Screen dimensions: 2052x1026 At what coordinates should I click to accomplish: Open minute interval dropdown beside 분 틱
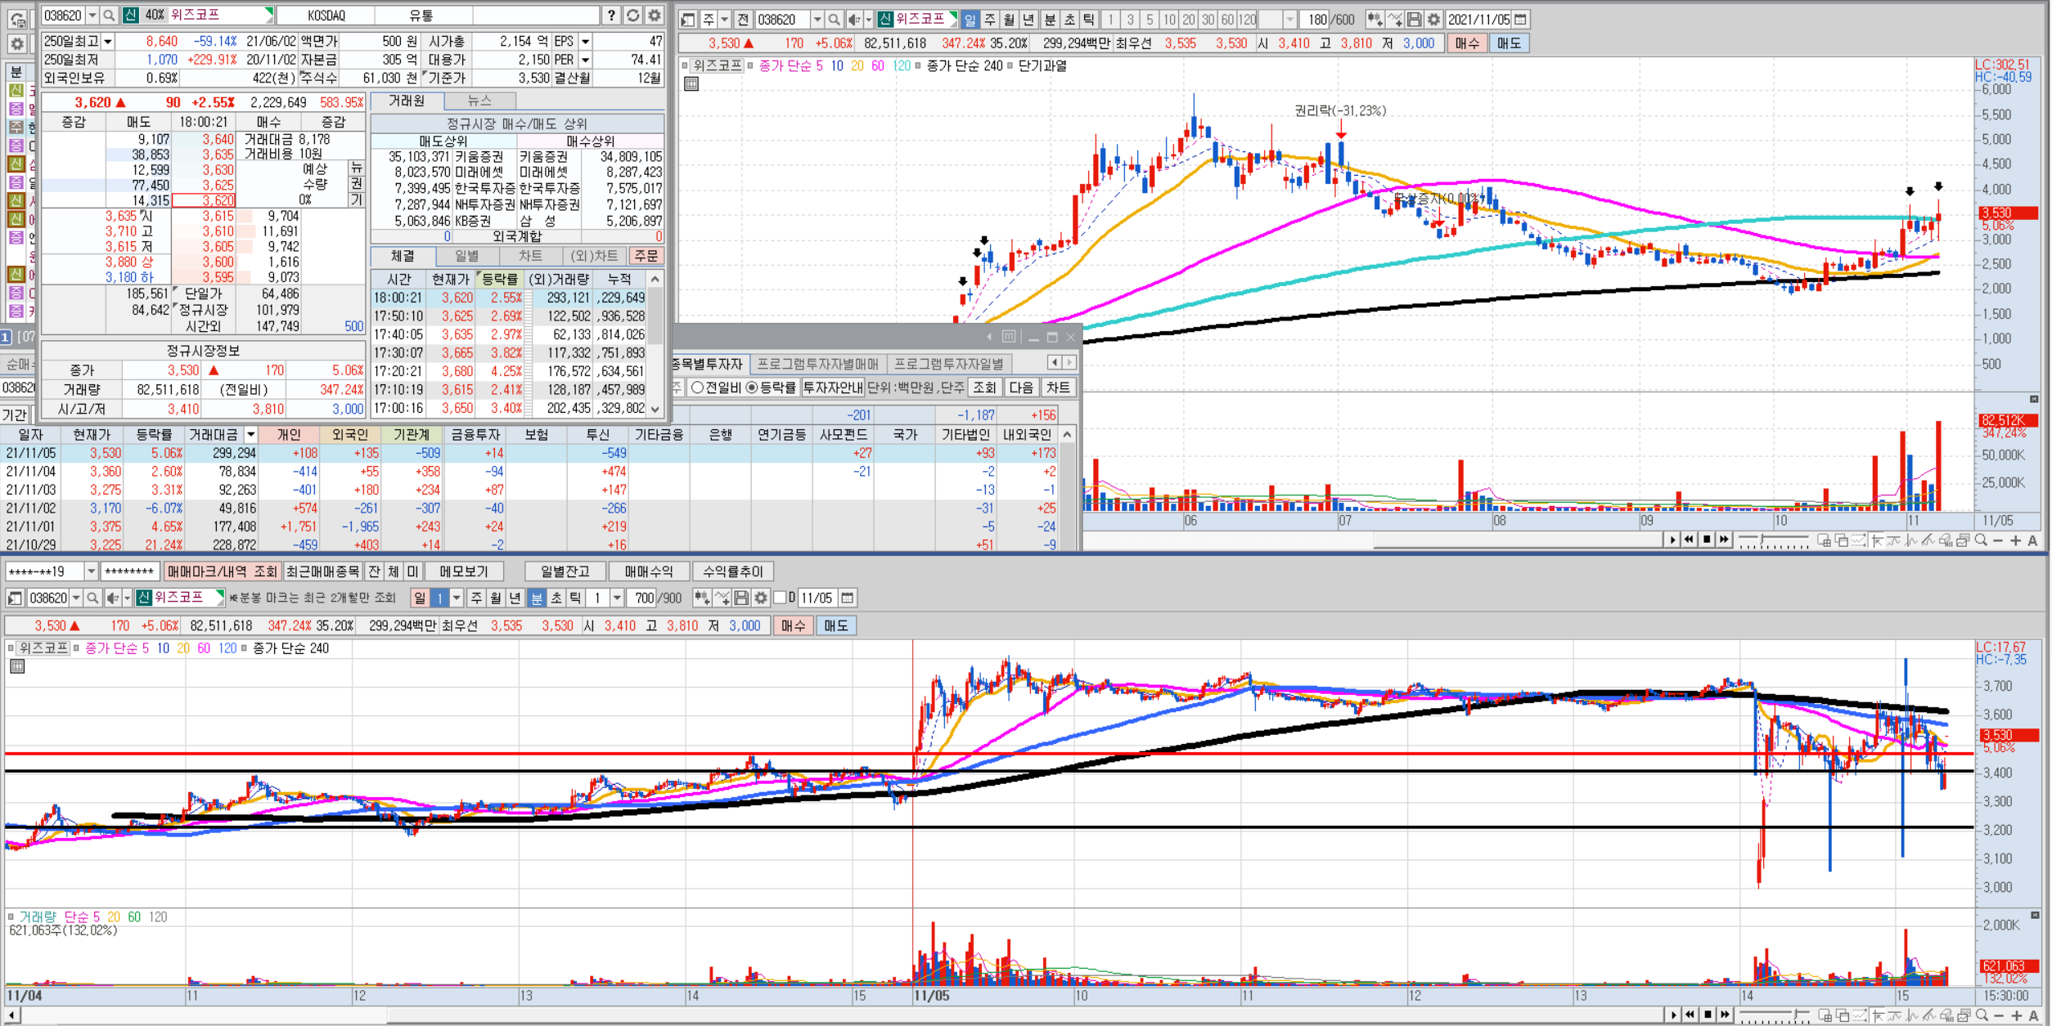(618, 598)
